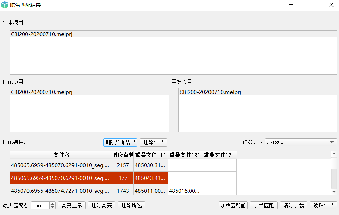
Task: Click 删除高亮 button
Action: pos(102,205)
